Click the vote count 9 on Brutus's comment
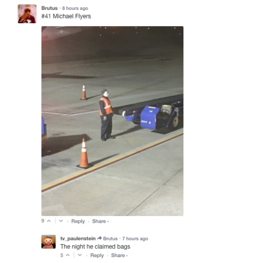 click(x=43, y=221)
